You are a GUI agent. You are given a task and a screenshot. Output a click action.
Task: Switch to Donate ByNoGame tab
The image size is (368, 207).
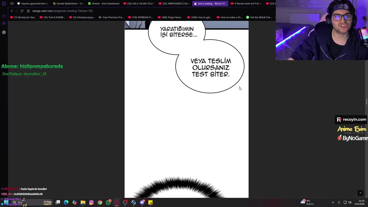pyautogui.click(x=68, y=3)
